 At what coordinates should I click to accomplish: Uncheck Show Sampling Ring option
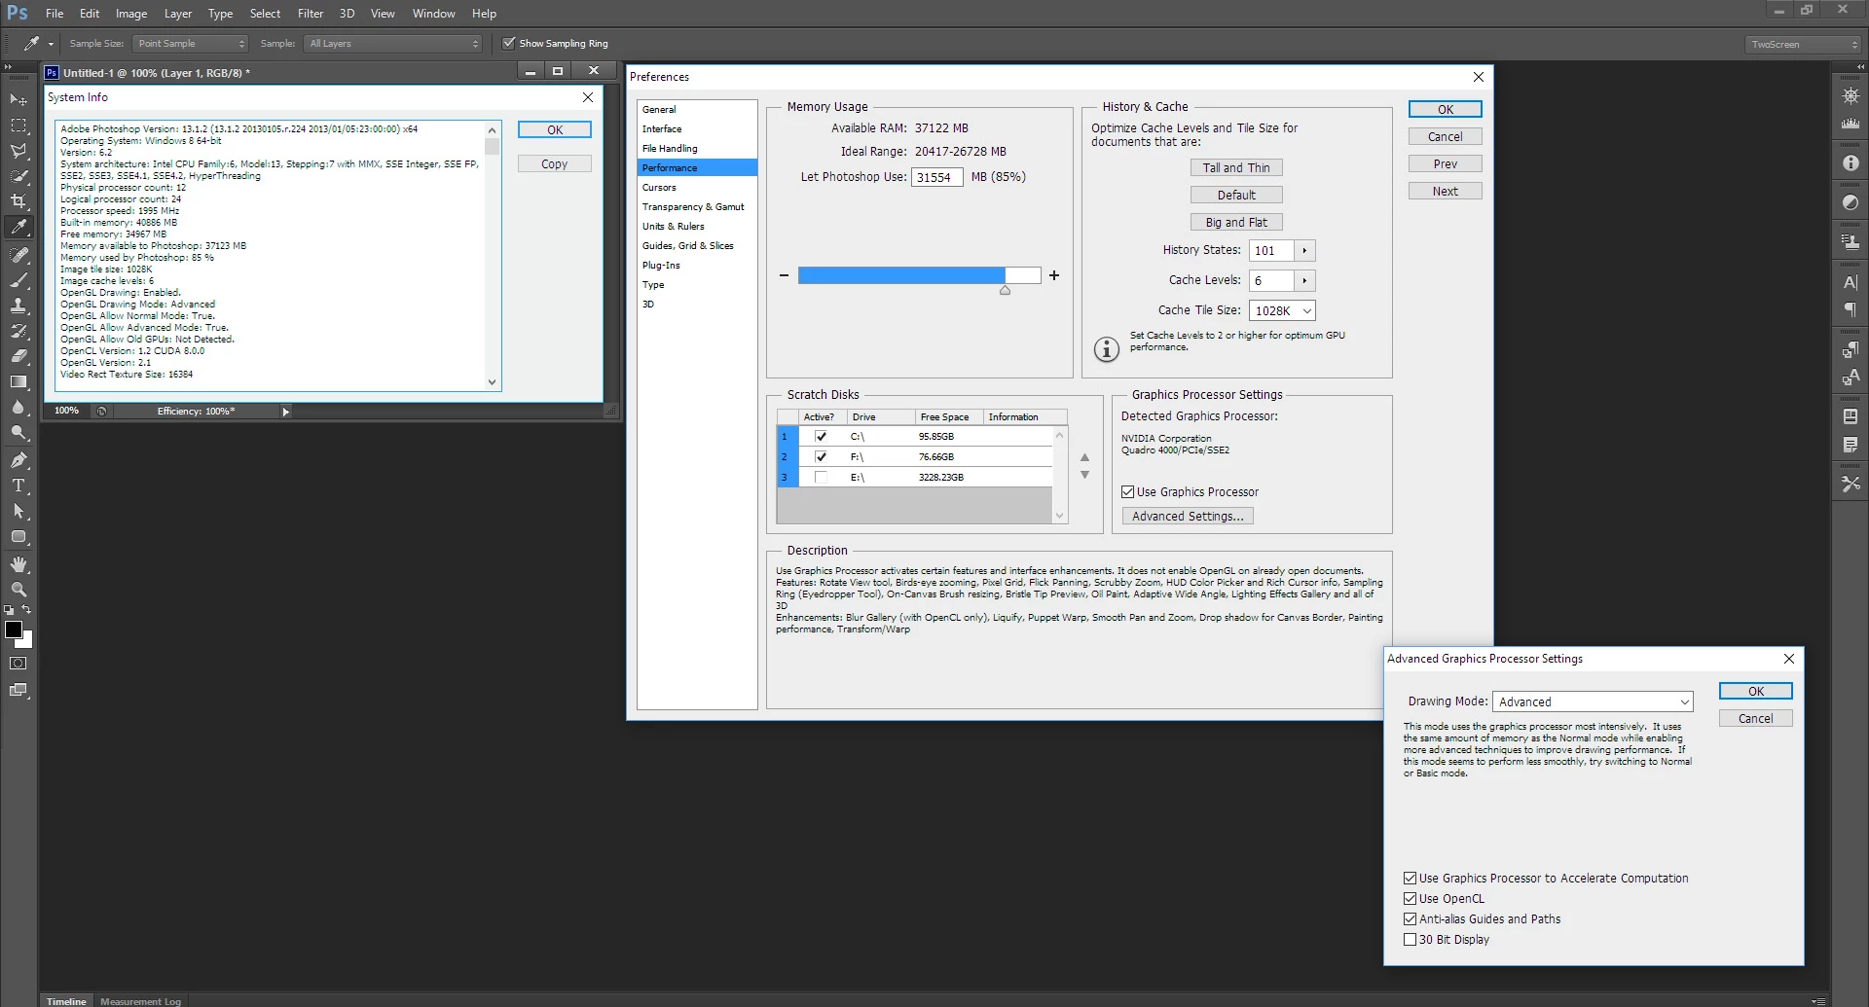pyautogui.click(x=508, y=43)
